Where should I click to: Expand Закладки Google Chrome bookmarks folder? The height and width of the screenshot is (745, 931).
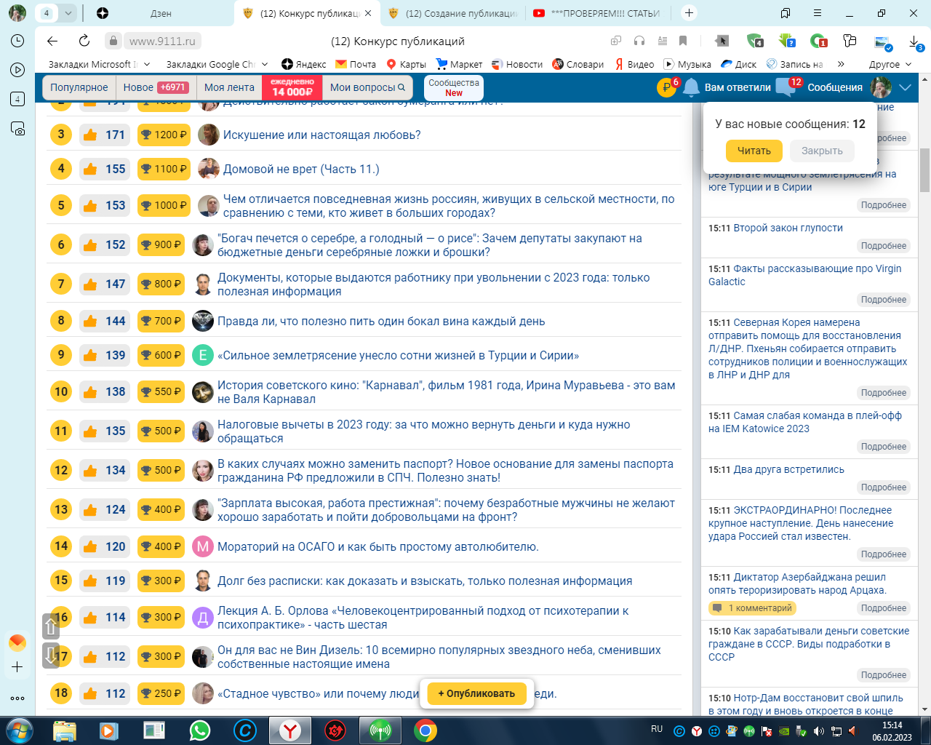pyautogui.click(x=216, y=64)
